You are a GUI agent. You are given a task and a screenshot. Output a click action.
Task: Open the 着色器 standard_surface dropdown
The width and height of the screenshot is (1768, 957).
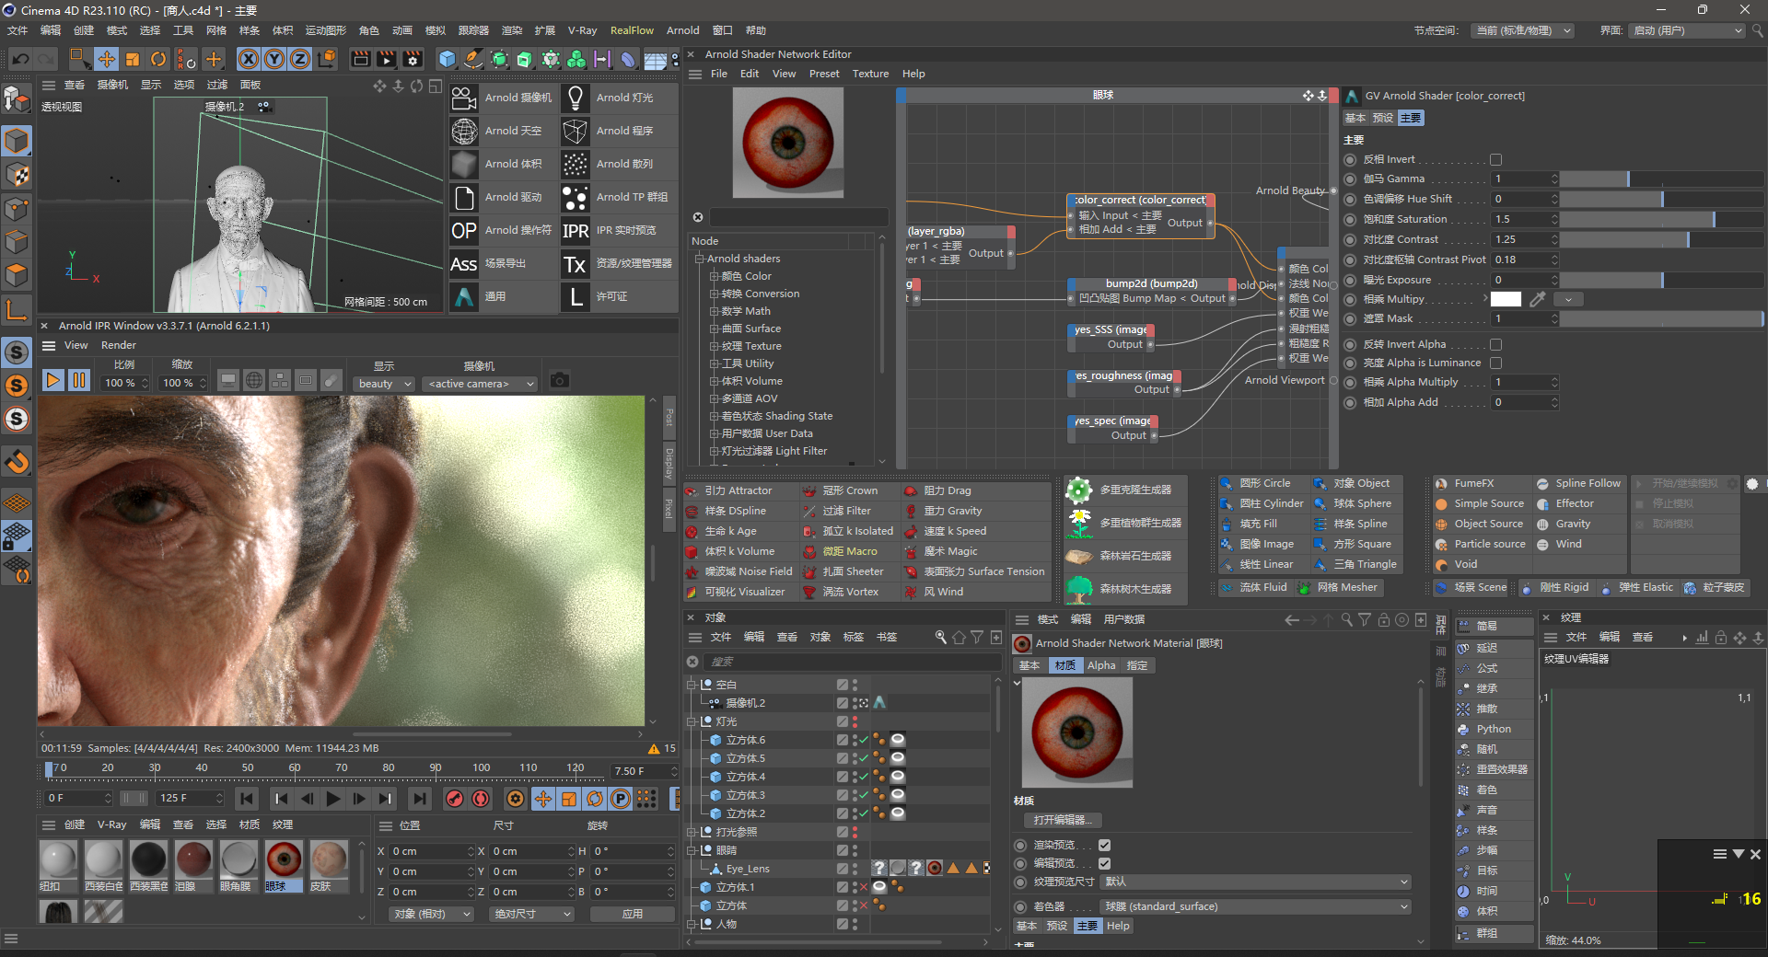click(1256, 906)
